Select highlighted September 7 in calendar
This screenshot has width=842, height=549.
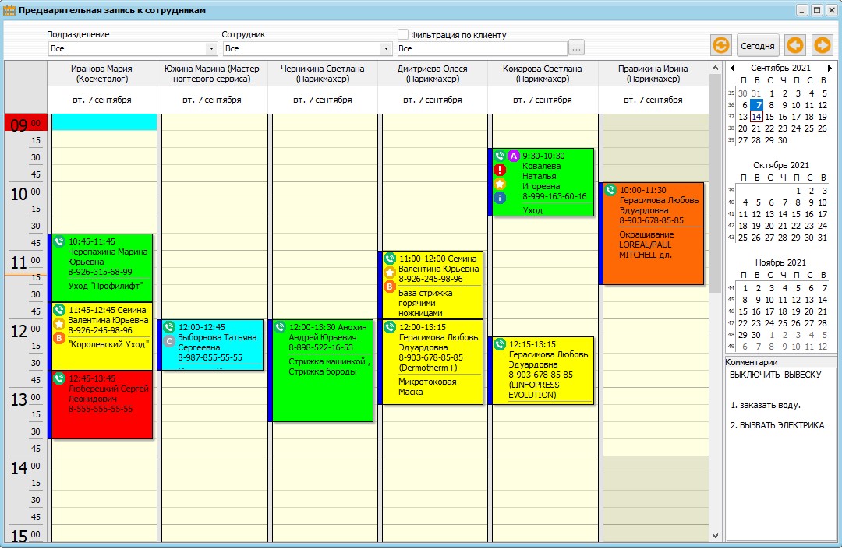coord(756,105)
